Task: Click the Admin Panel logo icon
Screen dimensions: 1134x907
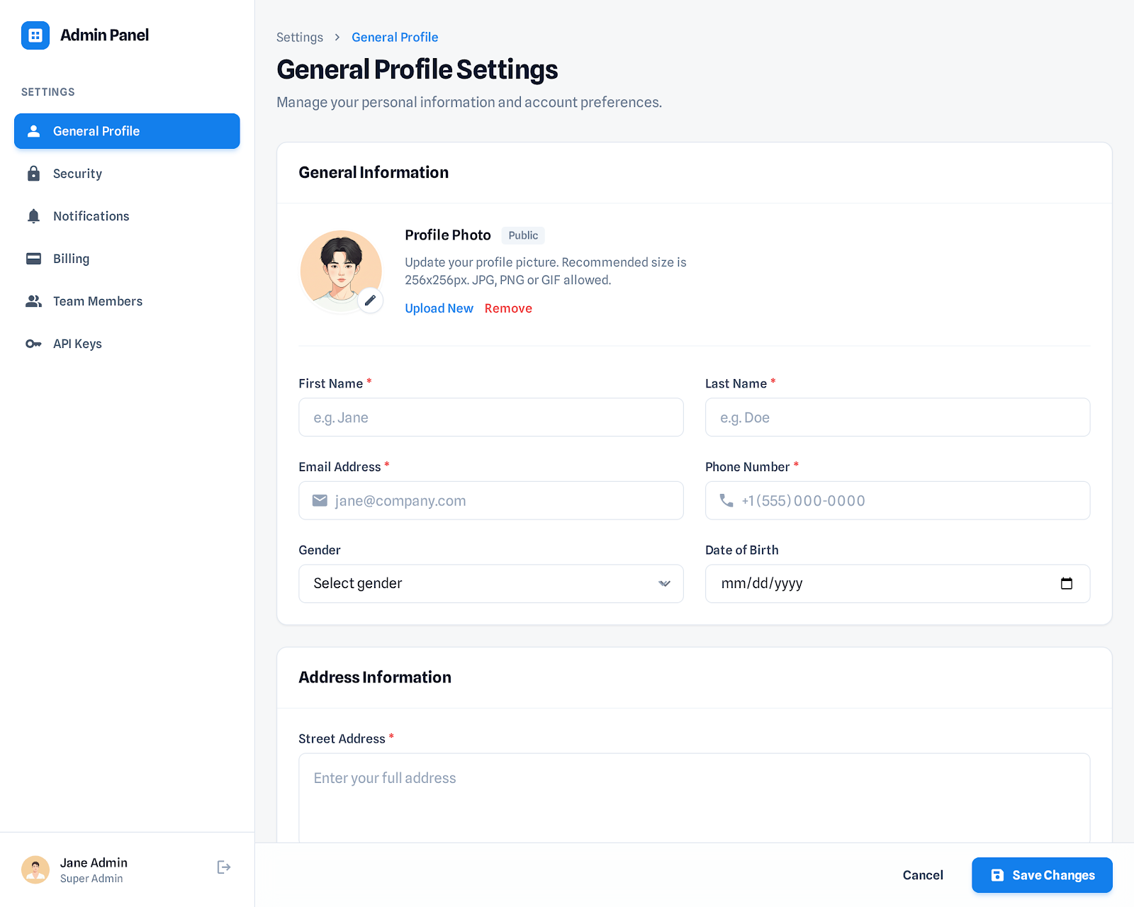Action: point(35,35)
